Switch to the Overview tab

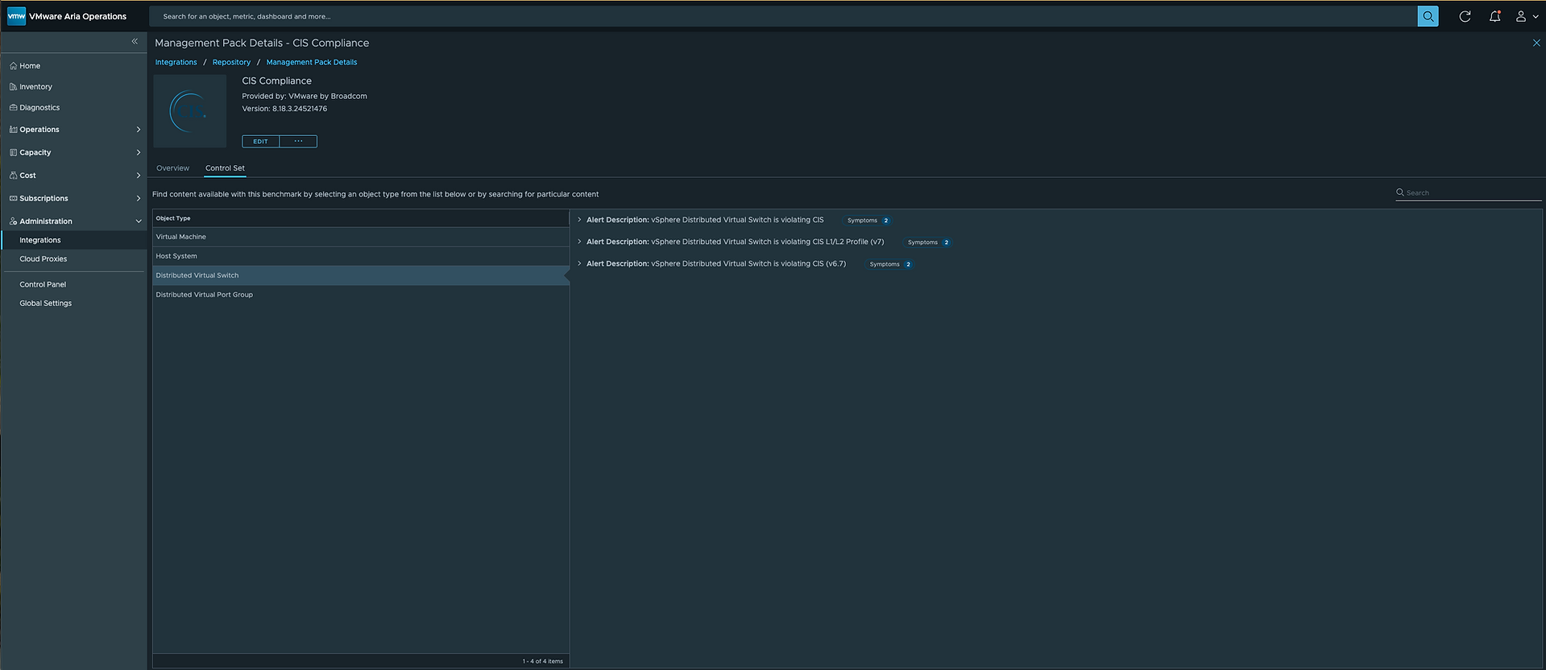pos(172,168)
